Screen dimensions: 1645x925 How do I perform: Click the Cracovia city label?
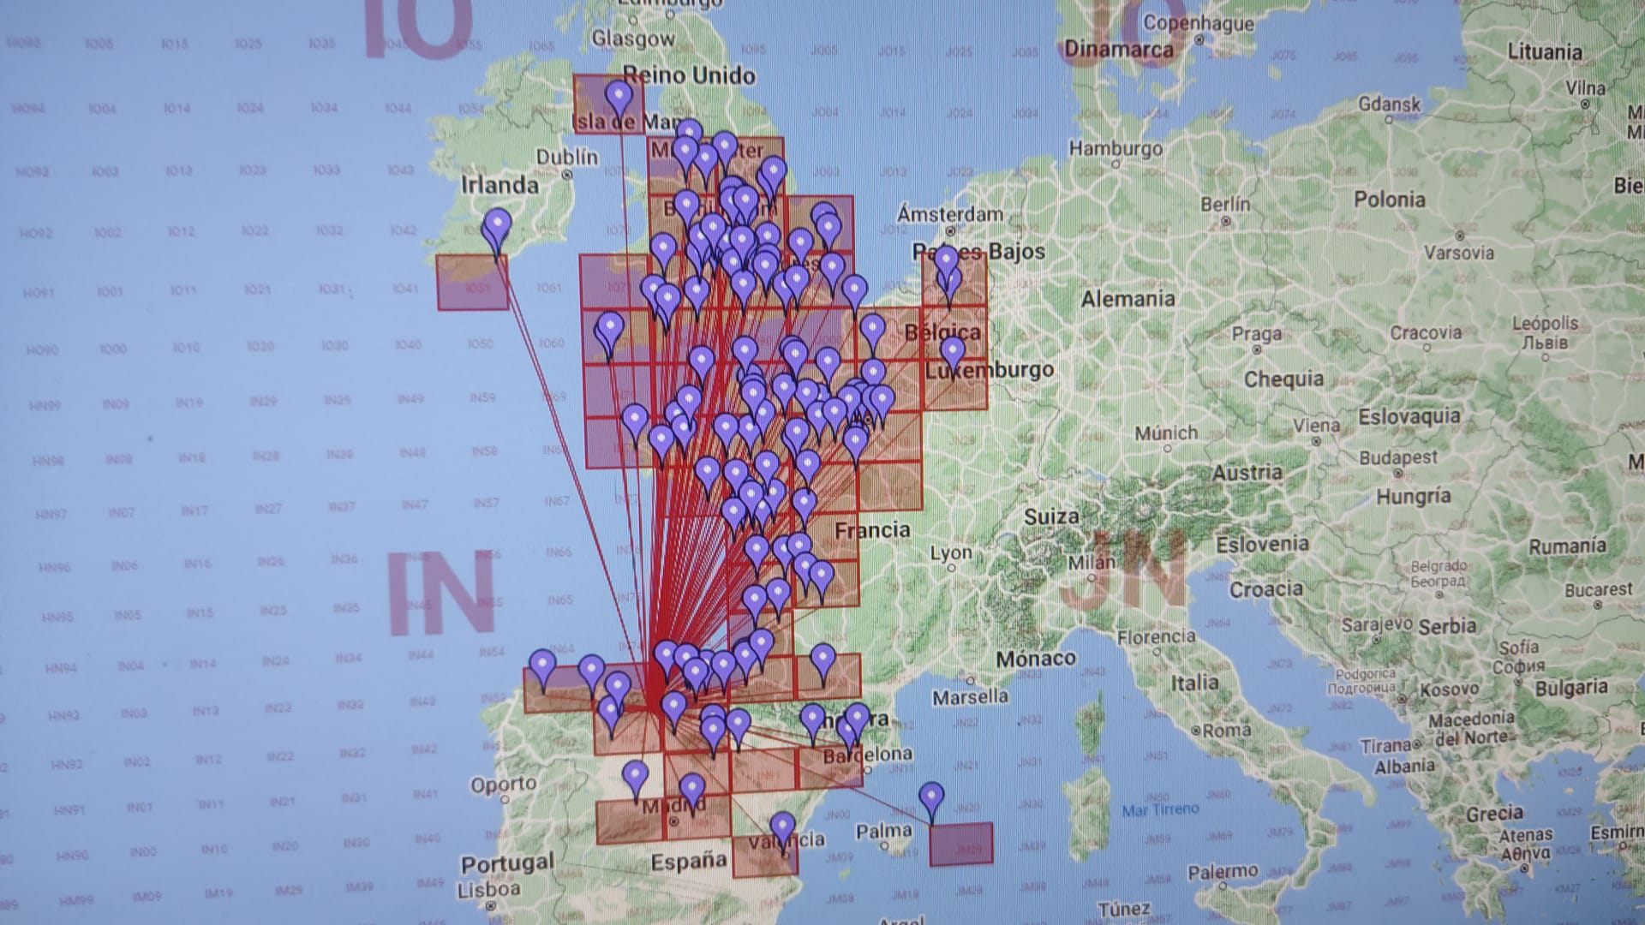coord(1426,333)
